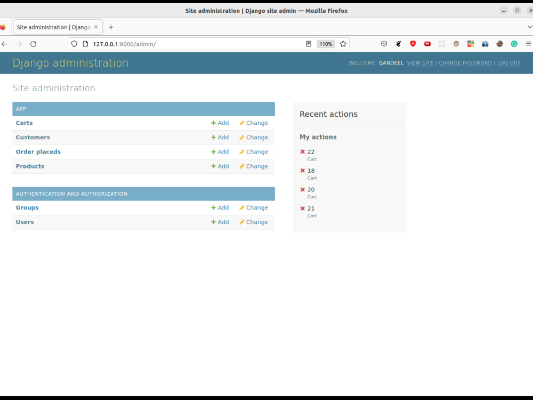Click Change for Order placeds
This screenshot has height=400, width=533.
254,151
